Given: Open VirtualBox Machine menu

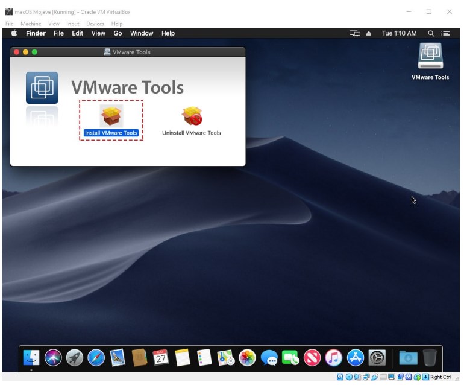Looking at the screenshot, I should 31,24.
